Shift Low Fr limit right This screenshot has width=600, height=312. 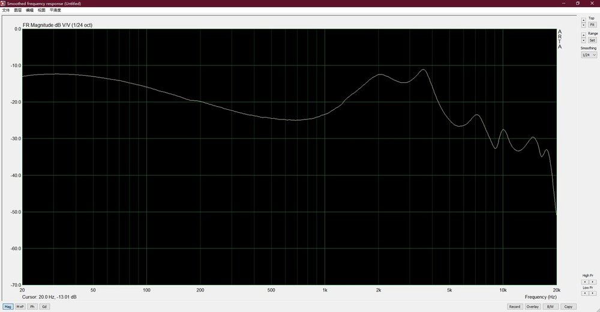[593, 293]
